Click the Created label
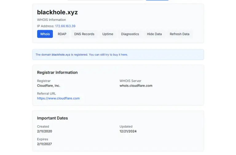Image resolution: width=236 pixels, height=155 pixels. pyautogui.click(x=43, y=126)
